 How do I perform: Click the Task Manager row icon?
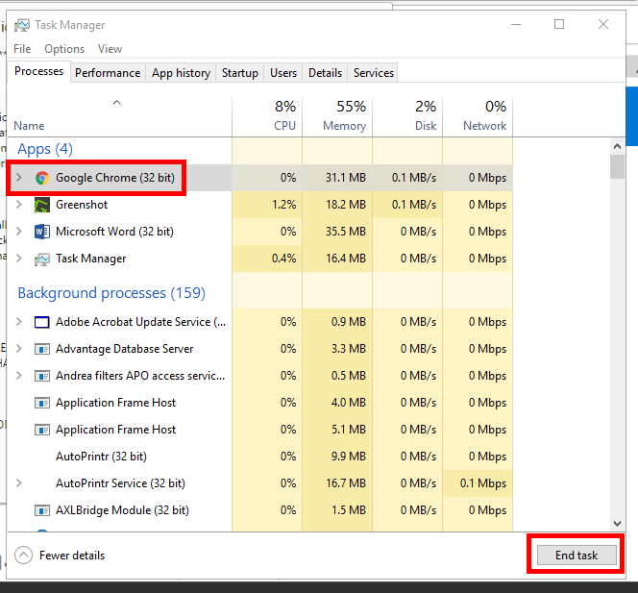(42, 259)
